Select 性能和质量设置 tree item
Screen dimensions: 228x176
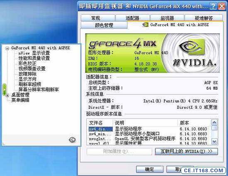point(34,58)
